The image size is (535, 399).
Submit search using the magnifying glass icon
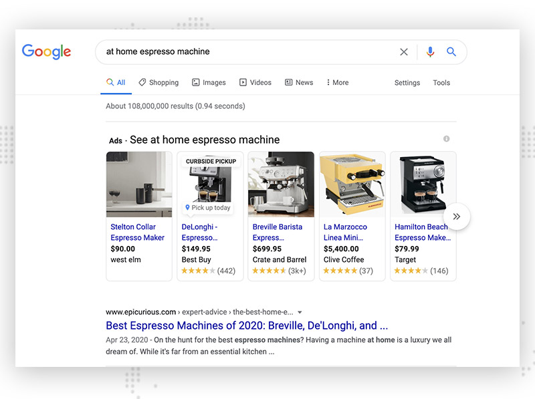tap(451, 51)
